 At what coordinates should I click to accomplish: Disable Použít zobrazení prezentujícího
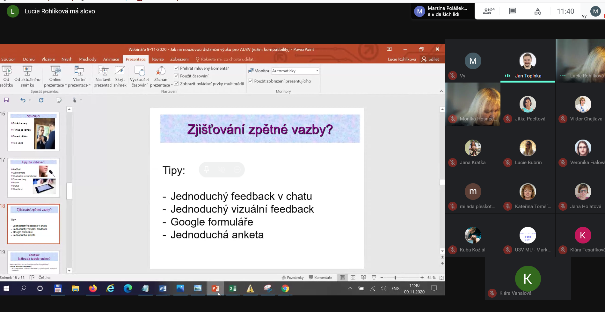click(x=251, y=81)
